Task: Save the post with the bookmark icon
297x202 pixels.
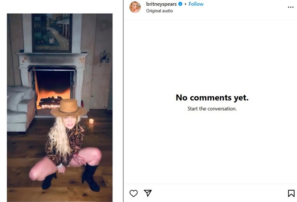Action: [x=291, y=193]
